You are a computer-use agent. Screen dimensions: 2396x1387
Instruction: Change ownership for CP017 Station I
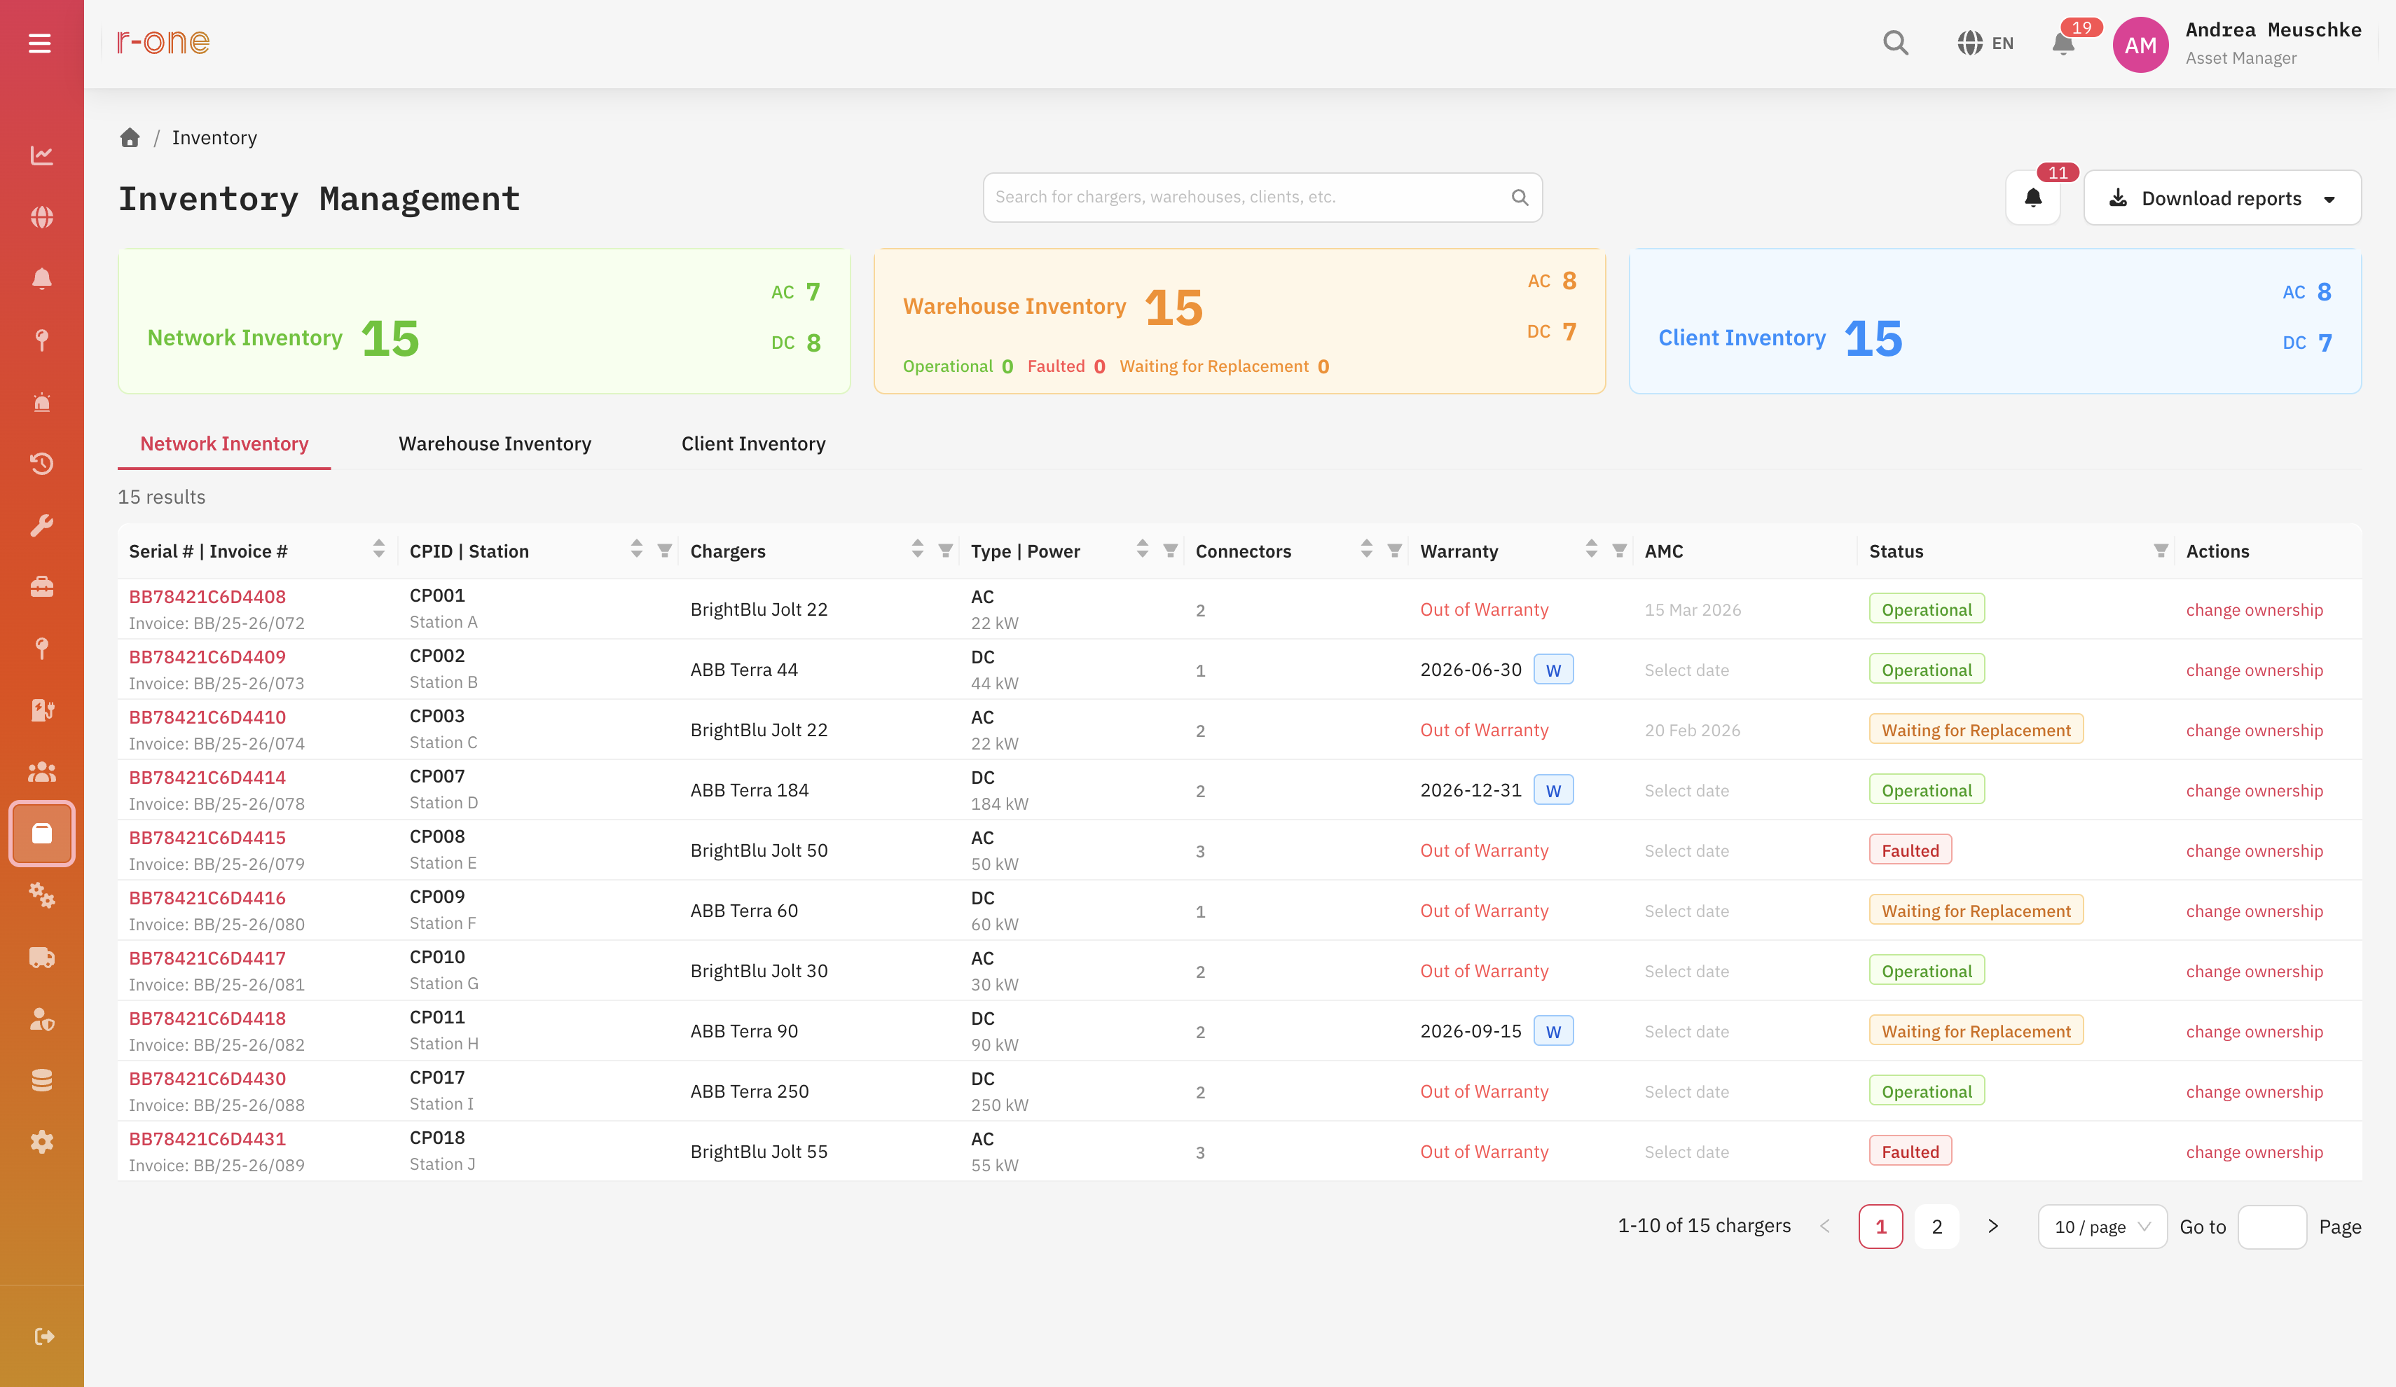(2253, 1091)
